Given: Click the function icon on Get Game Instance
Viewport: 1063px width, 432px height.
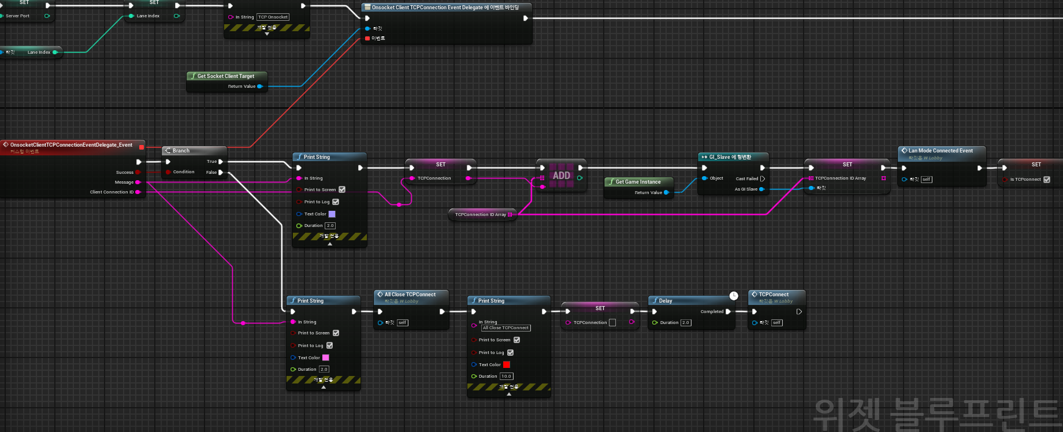Looking at the screenshot, I should (x=611, y=181).
